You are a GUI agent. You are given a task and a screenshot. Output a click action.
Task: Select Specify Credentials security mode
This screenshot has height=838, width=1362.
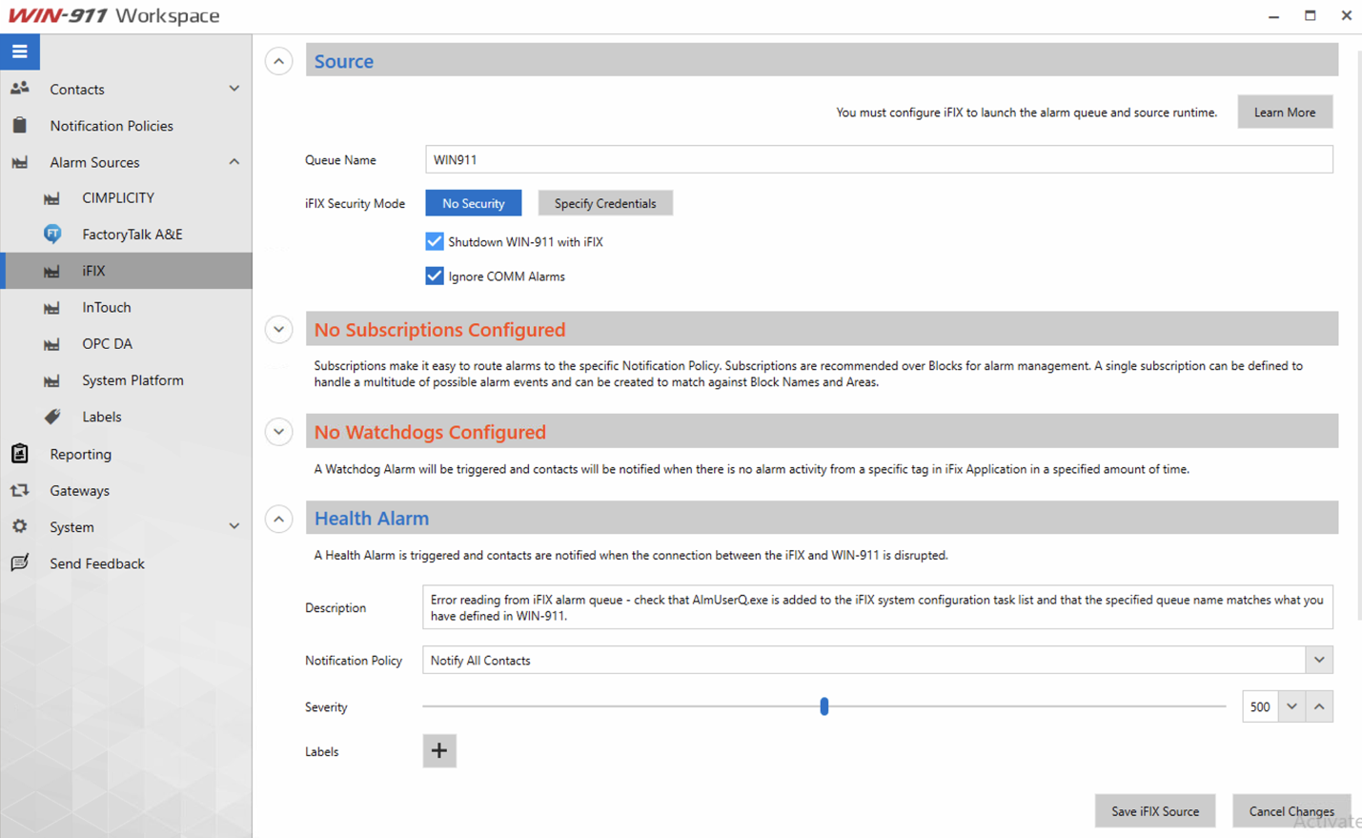tap(605, 203)
